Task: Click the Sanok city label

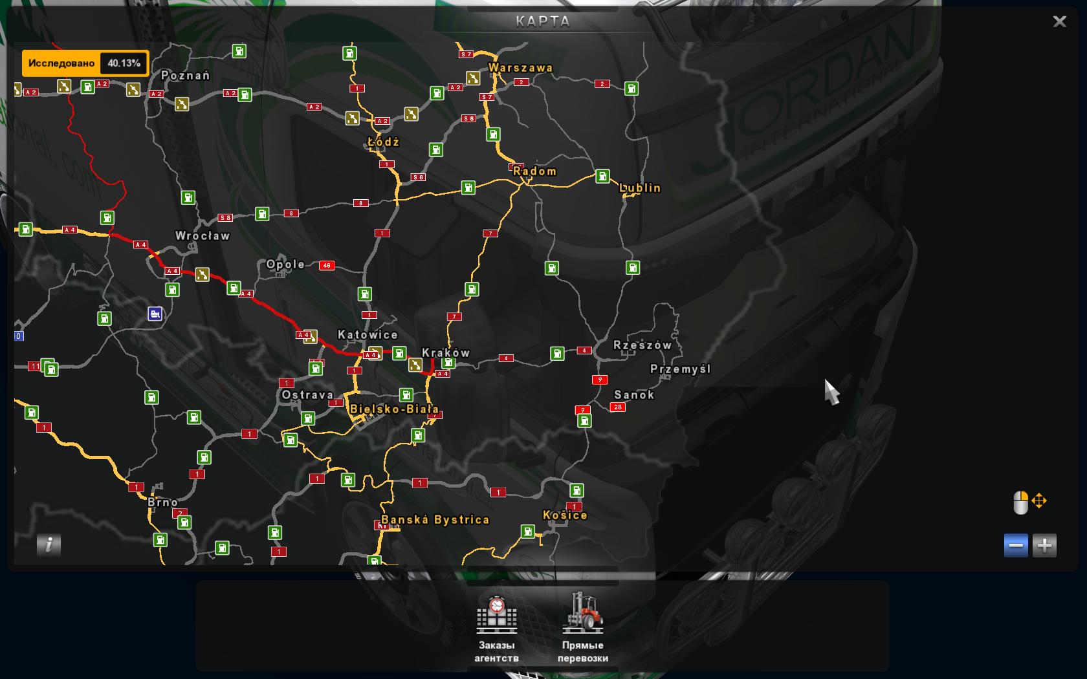Action: pyautogui.click(x=634, y=395)
